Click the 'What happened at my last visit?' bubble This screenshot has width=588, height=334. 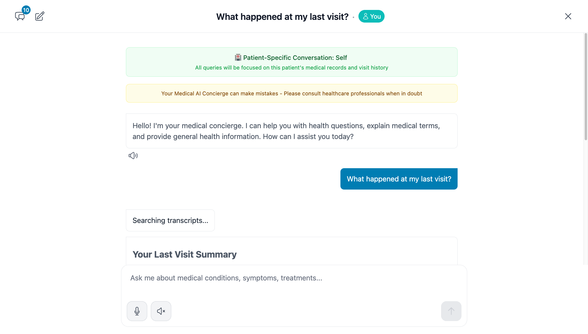(399, 179)
